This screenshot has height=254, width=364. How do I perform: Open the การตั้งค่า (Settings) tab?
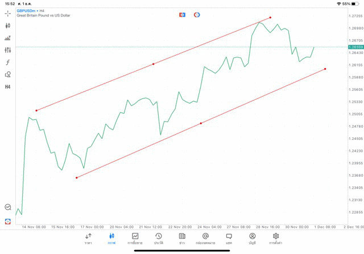[x=276, y=238]
